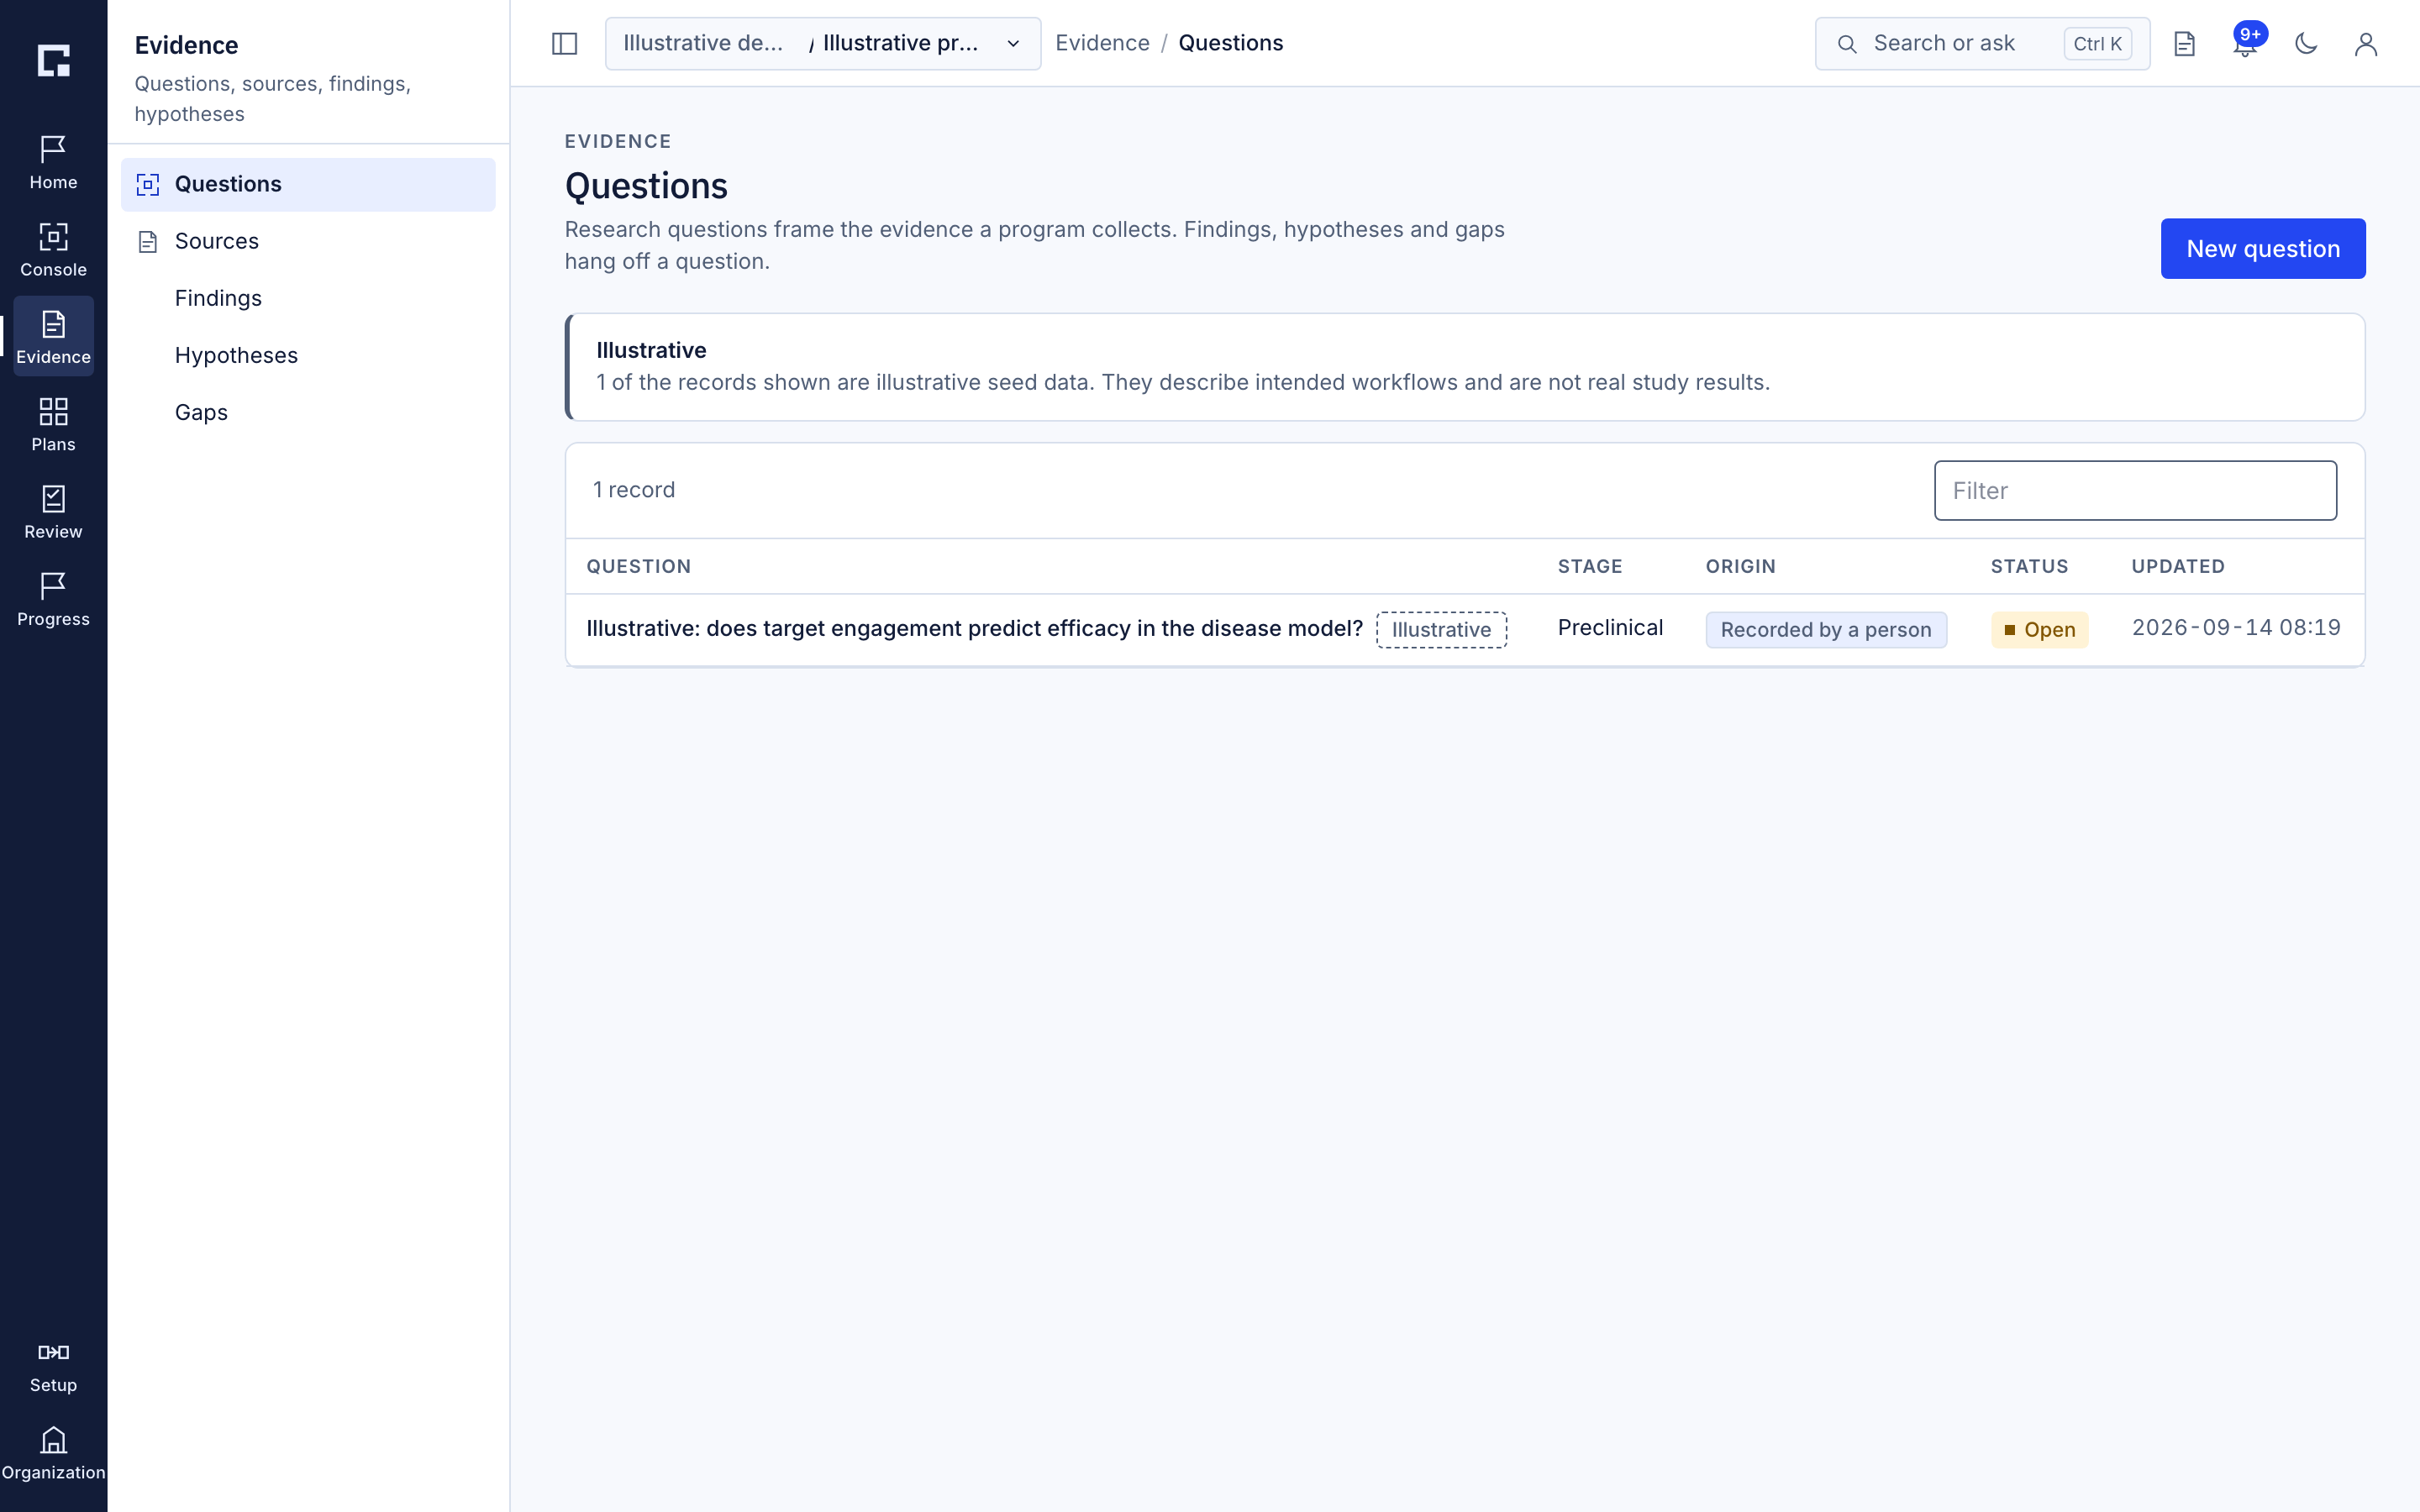Click the Search or ask box

[1982, 43]
